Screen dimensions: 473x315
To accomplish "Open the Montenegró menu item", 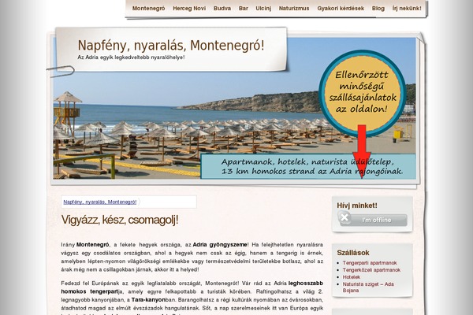I will click(x=148, y=9).
